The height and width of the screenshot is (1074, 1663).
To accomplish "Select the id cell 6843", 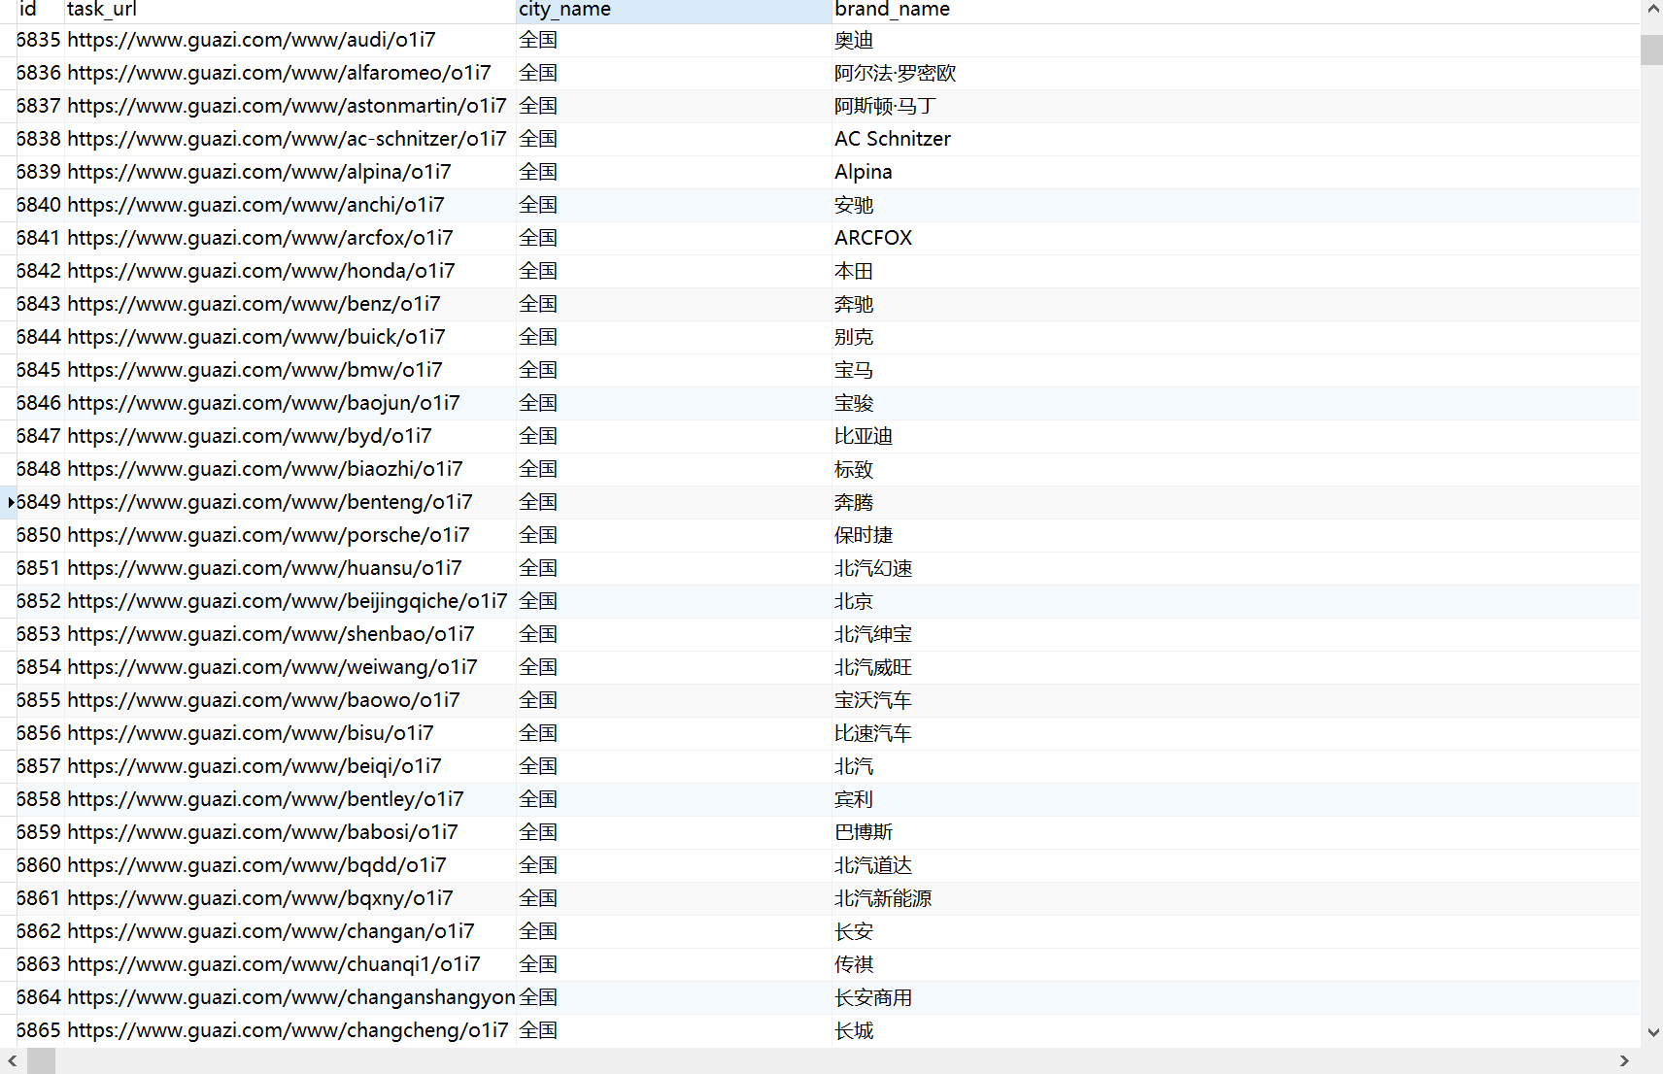I will coord(40,304).
